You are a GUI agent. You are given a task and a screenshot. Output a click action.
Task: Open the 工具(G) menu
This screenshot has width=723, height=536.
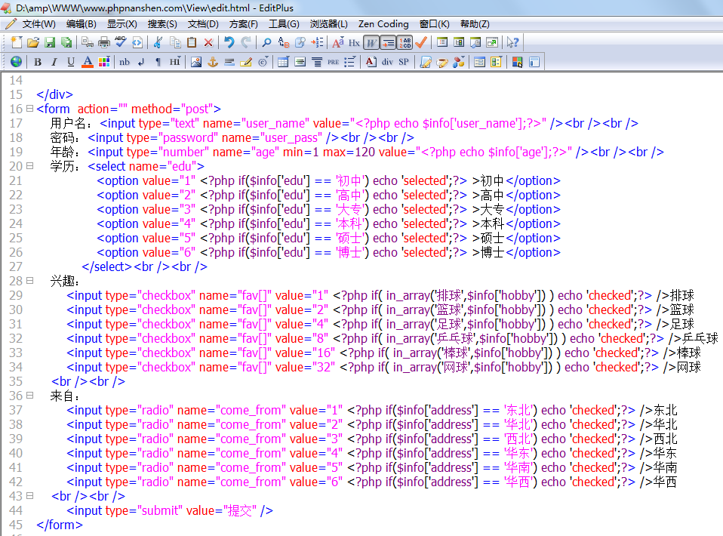tap(284, 24)
